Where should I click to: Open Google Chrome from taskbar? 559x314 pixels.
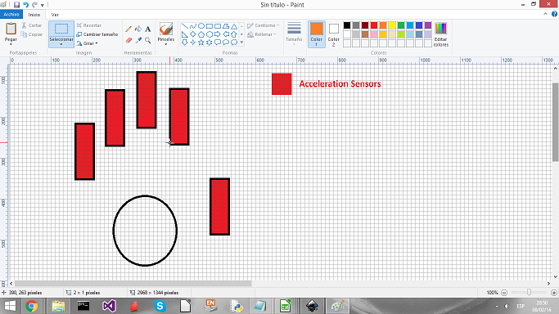[32, 306]
